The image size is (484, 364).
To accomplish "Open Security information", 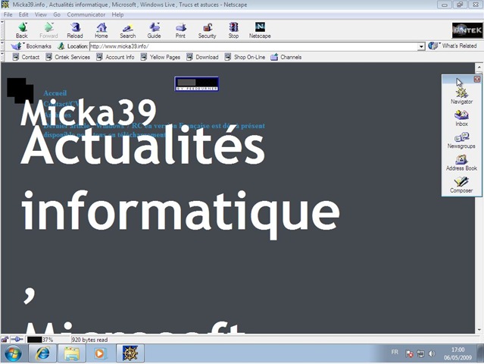I will 207,30.
